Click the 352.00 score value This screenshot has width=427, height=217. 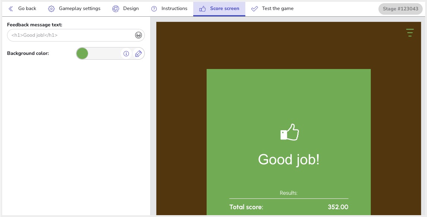pos(338,207)
